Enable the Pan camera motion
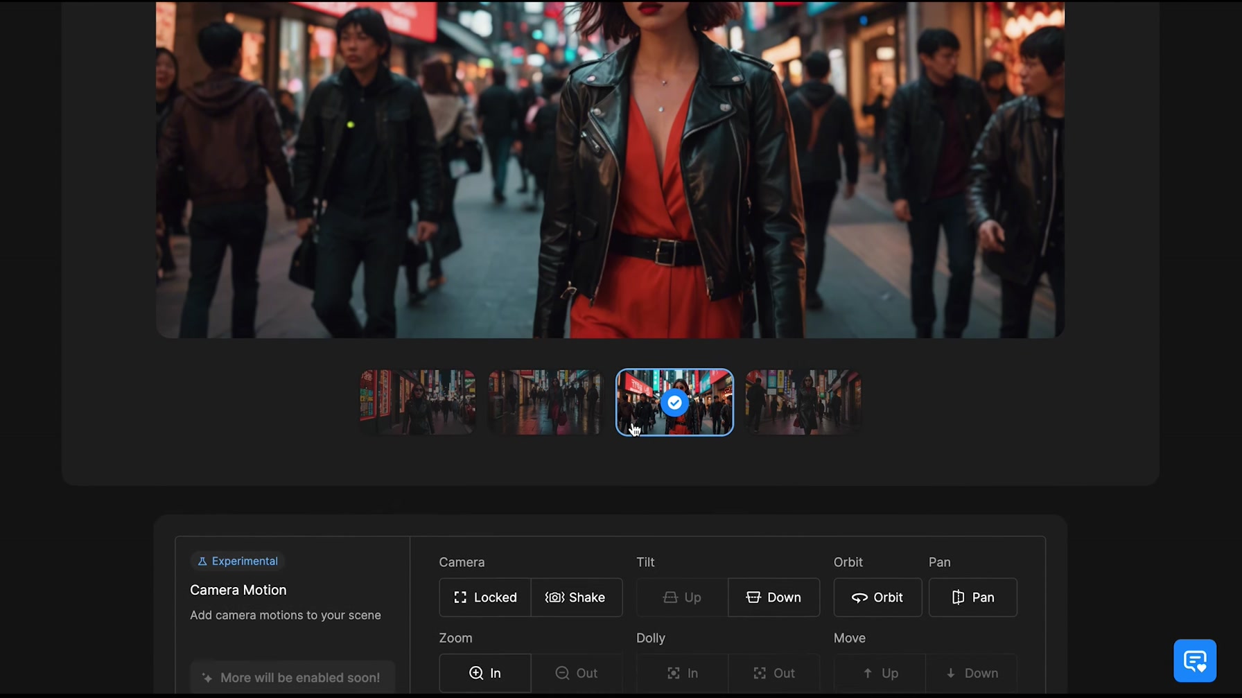Image resolution: width=1242 pixels, height=698 pixels. [973, 597]
